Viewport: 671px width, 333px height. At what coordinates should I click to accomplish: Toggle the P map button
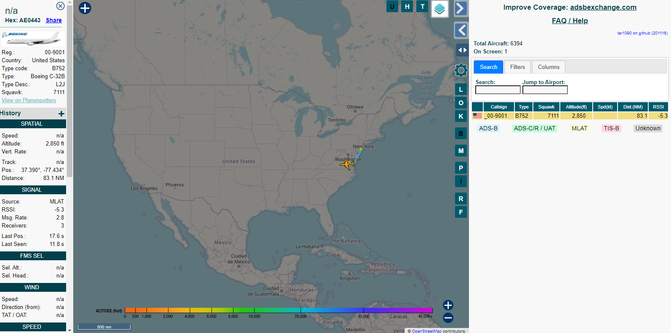click(461, 168)
